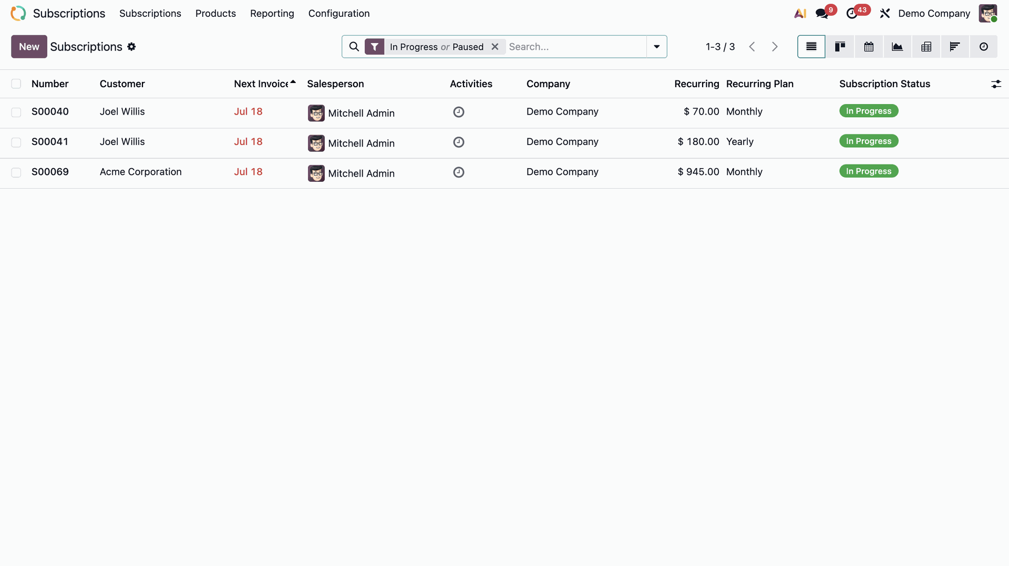Switch to Graph view

(897, 47)
